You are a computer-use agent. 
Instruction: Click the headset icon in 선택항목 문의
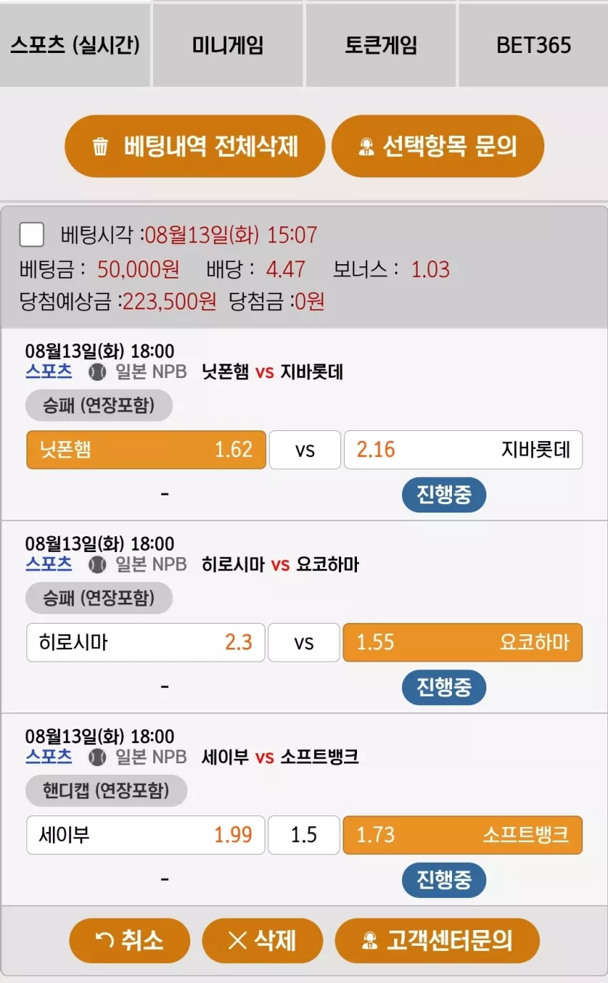pyautogui.click(x=366, y=147)
